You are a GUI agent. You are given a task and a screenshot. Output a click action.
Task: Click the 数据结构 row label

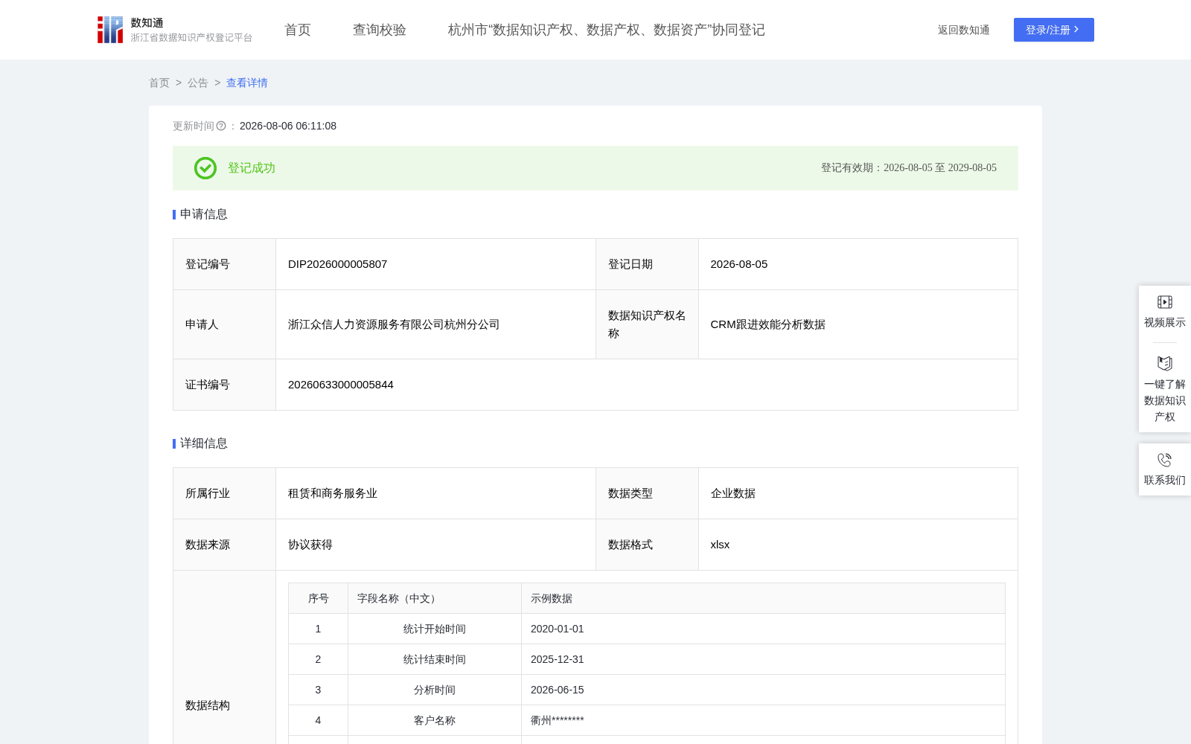click(208, 705)
